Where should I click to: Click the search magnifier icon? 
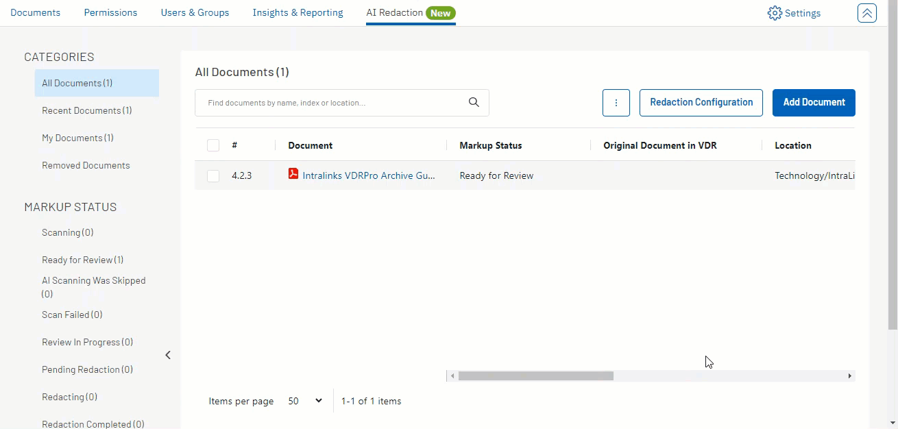474,103
